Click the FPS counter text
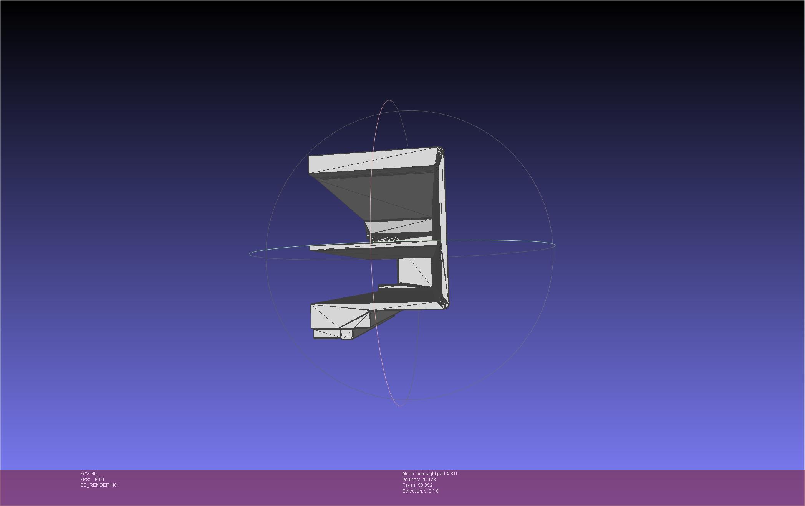The image size is (805, 506). [92, 480]
